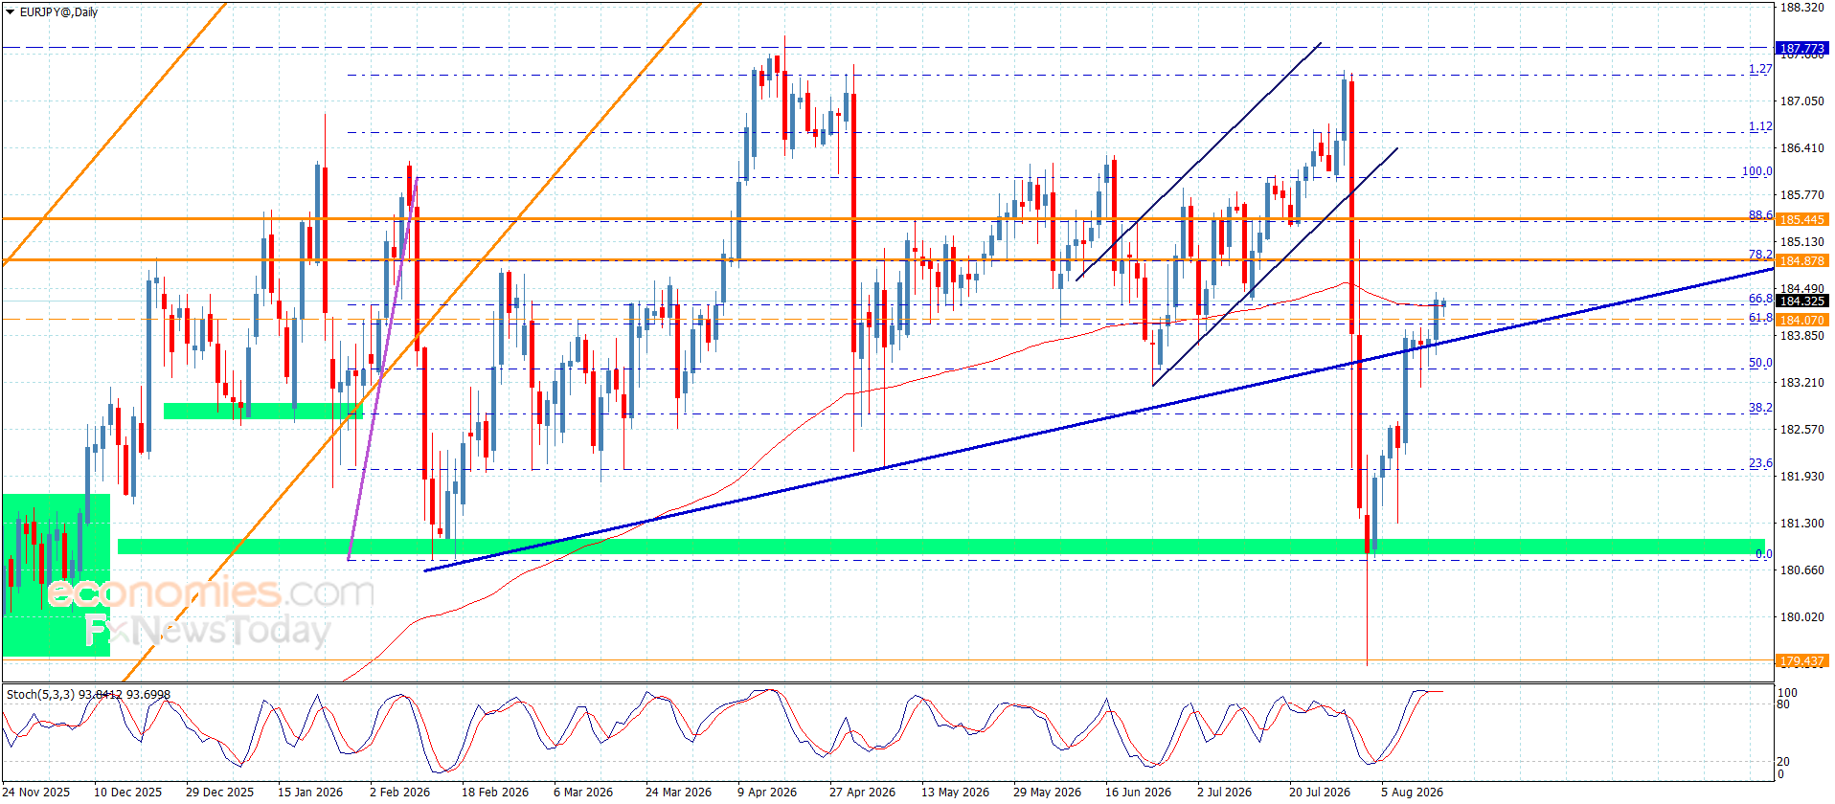
Task: Click the EURJPY@,Daily chart title
Action: (58, 12)
